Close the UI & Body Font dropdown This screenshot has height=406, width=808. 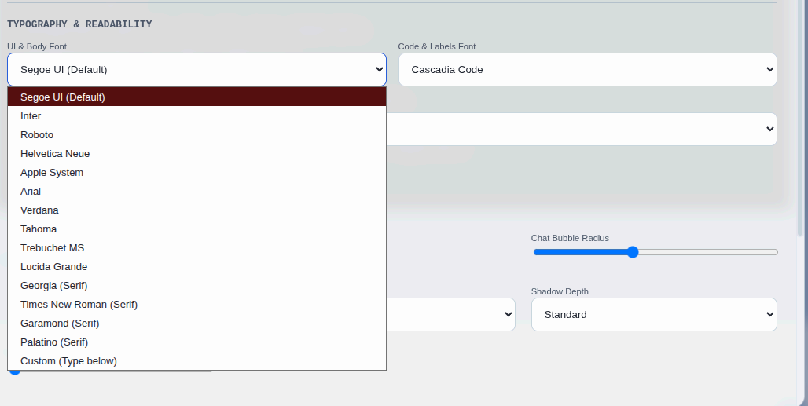click(196, 69)
